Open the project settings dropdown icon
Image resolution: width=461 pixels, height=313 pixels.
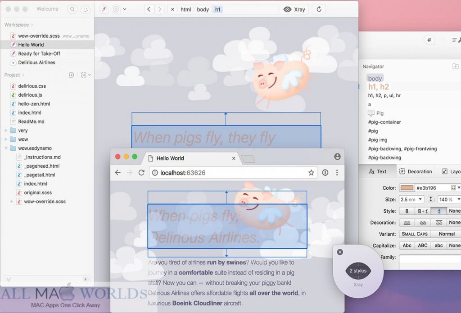click(86, 75)
